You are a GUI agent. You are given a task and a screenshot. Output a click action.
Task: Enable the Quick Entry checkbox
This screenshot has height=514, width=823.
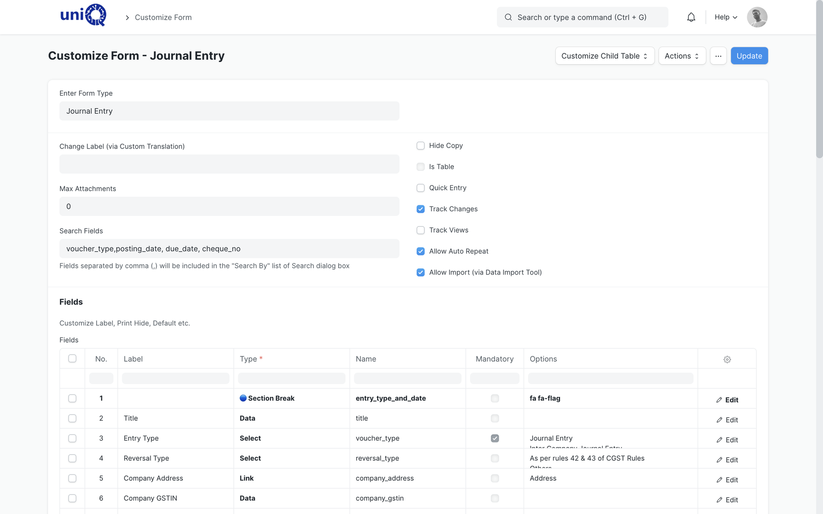421,188
